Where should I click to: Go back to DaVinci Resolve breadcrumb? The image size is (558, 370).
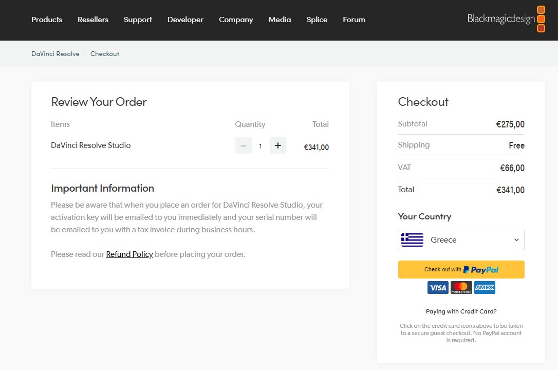55,54
